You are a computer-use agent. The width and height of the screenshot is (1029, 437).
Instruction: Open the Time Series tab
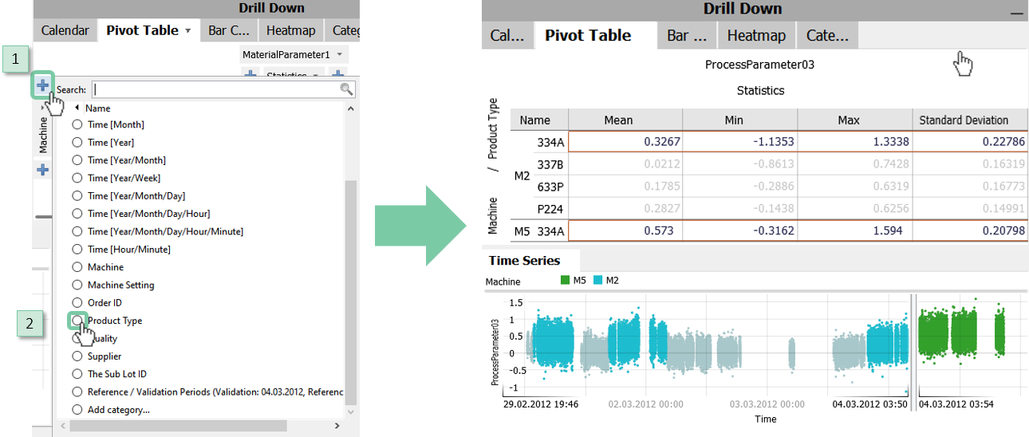click(x=524, y=261)
